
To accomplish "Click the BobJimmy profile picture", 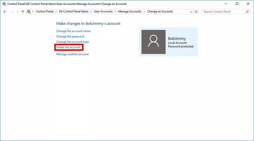I will pyautogui.click(x=153, y=42).
